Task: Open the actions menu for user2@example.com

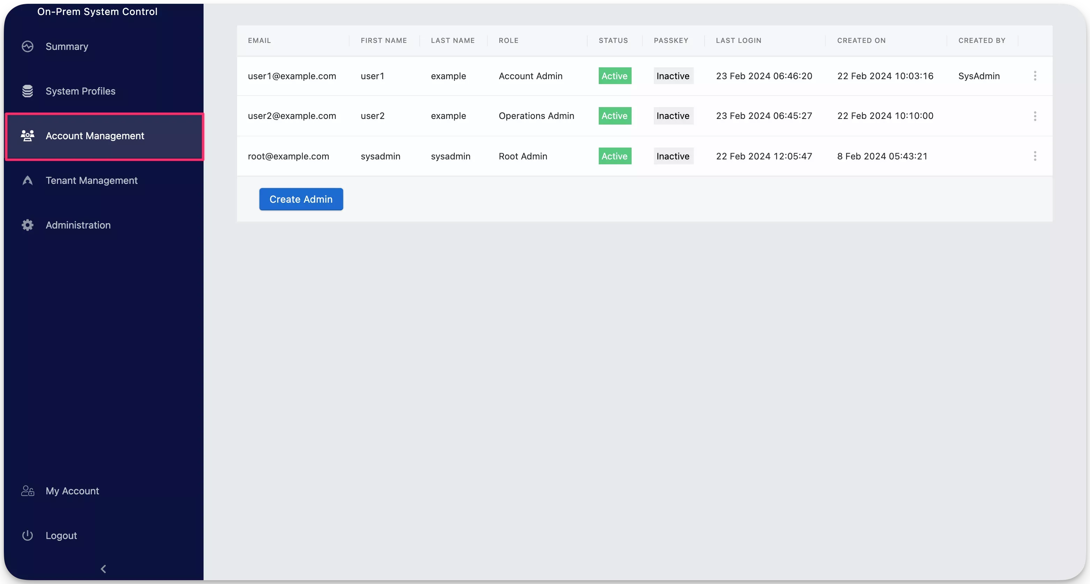Action: pyautogui.click(x=1036, y=116)
